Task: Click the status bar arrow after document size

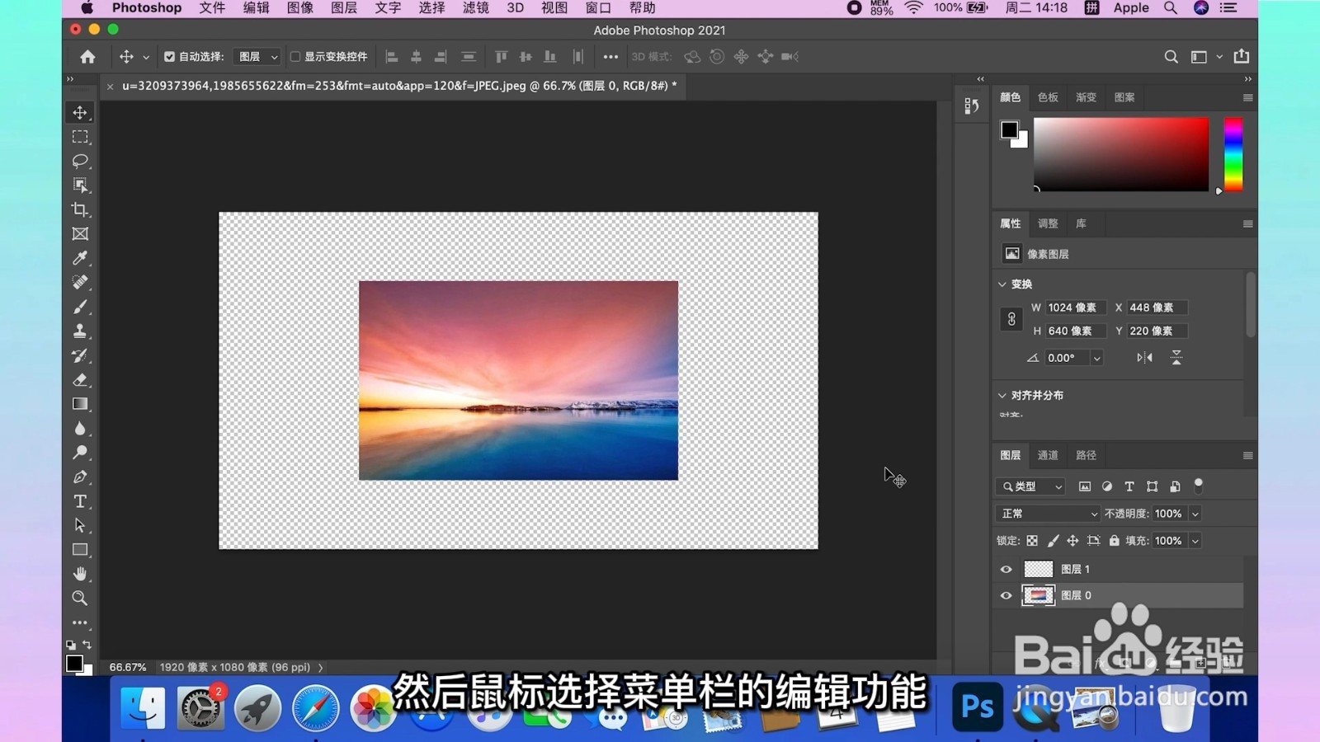Action: [x=321, y=668]
